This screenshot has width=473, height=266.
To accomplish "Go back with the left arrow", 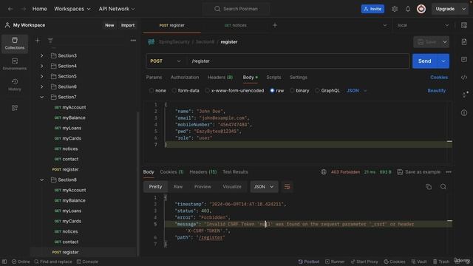I will pos(10,9).
